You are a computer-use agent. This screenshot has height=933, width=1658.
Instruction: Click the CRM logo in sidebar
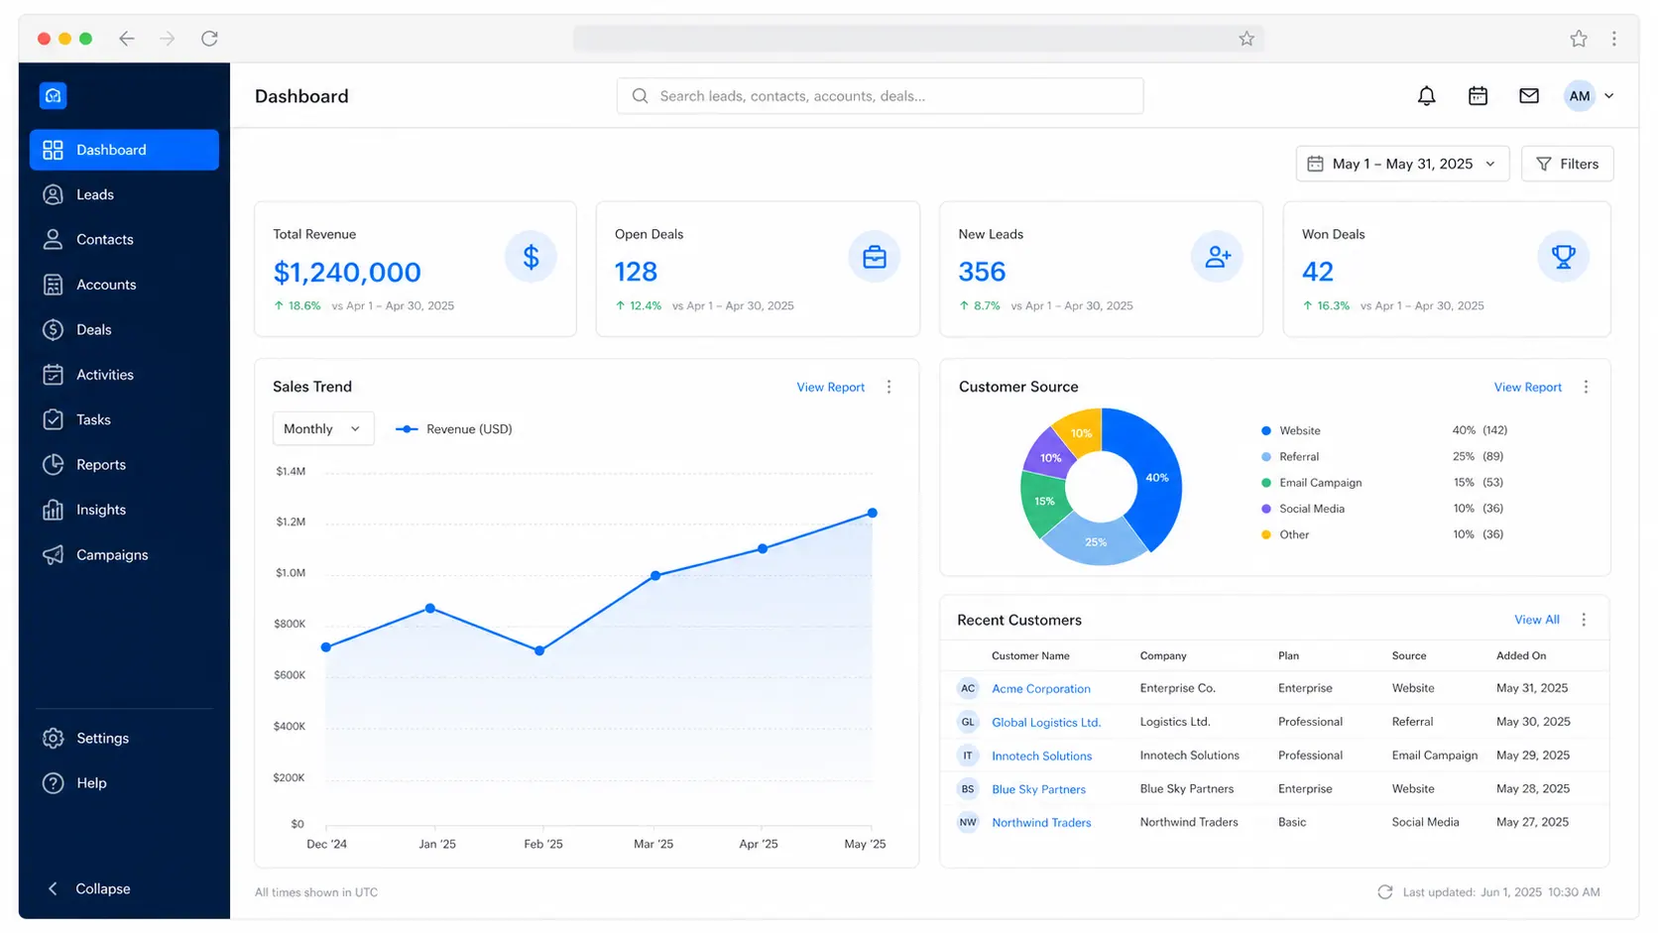click(53, 95)
